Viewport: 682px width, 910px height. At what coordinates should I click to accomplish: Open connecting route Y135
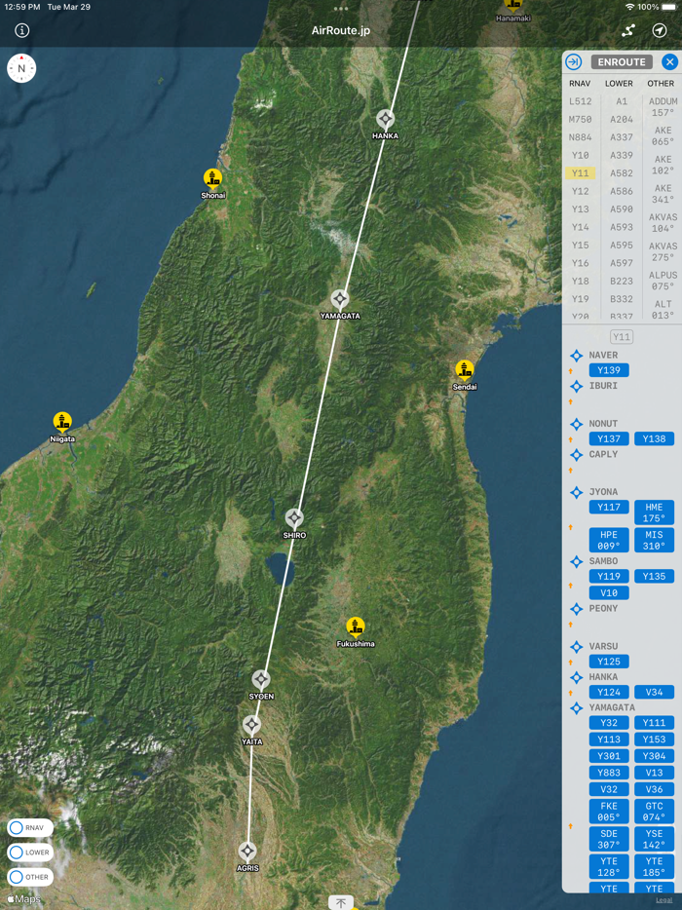[654, 576]
